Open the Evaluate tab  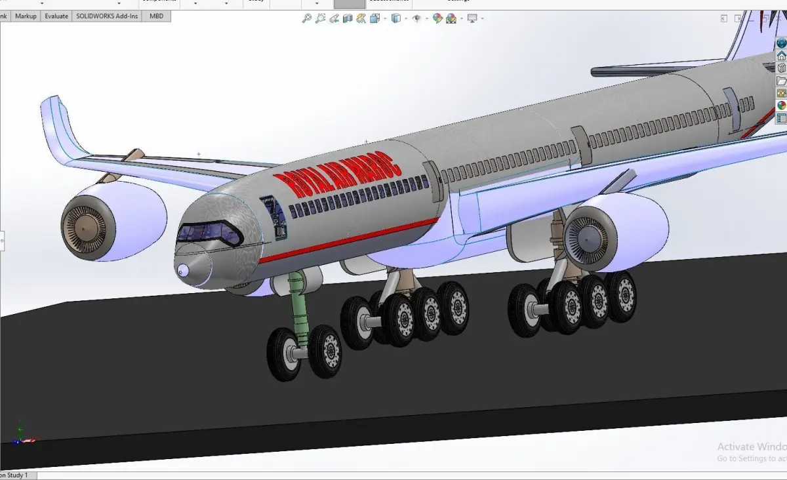56,16
